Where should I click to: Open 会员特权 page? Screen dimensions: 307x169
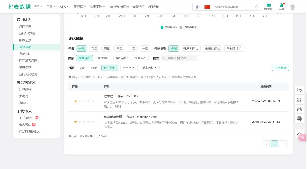138,7
